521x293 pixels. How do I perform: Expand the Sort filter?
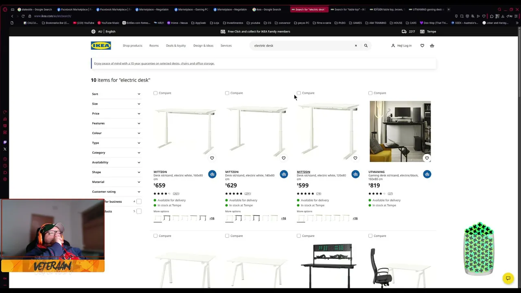116,94
